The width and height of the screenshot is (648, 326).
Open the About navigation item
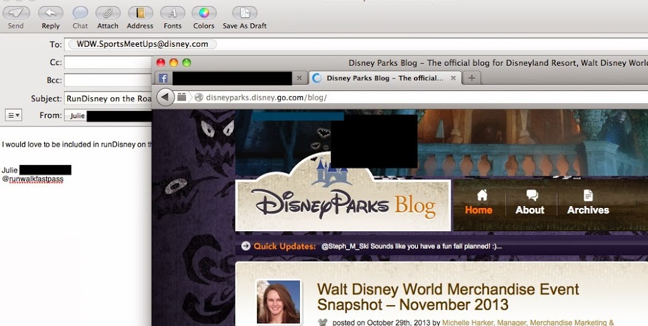[530, 202]
